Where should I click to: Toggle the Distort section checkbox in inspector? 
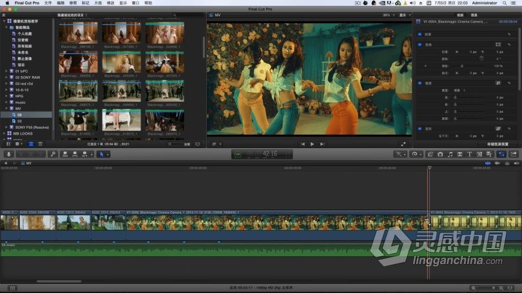420,129
